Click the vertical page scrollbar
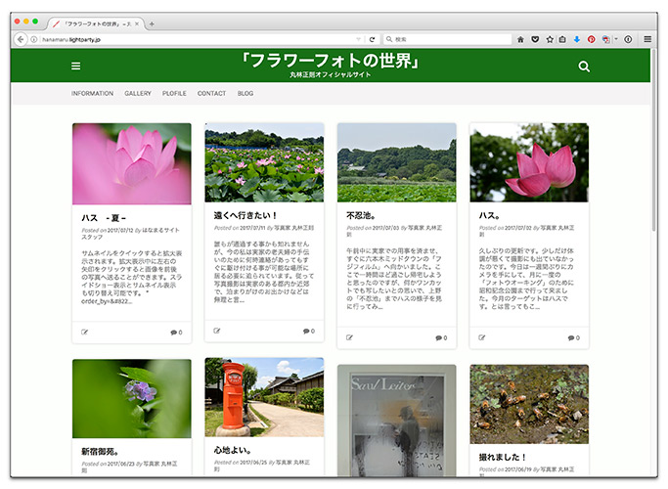The image size is (668, 489). [654, 141]
